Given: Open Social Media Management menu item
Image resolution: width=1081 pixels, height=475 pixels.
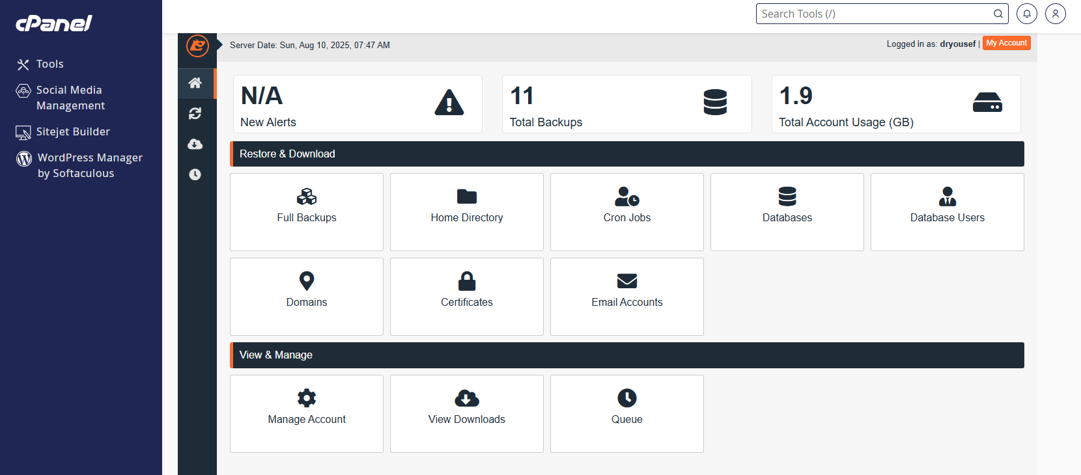Looking at the screenshot, I should [69, 98].
